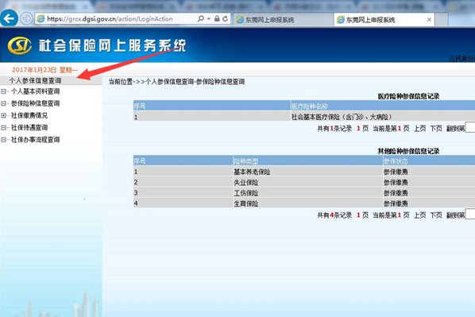Click page number field under medical insurance table
This screenshot has height=317, width=475.
pos(470,128)
